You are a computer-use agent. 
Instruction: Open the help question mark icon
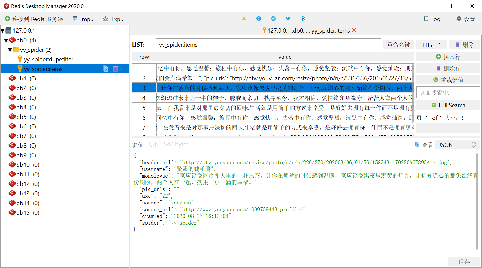(x=258, y=19)
